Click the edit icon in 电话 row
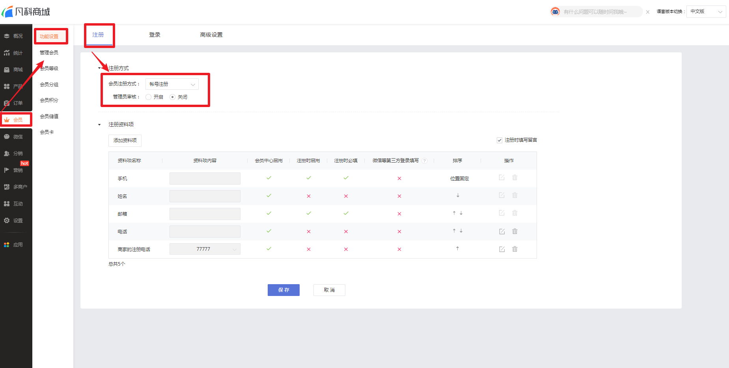 [x=502, y=231]
